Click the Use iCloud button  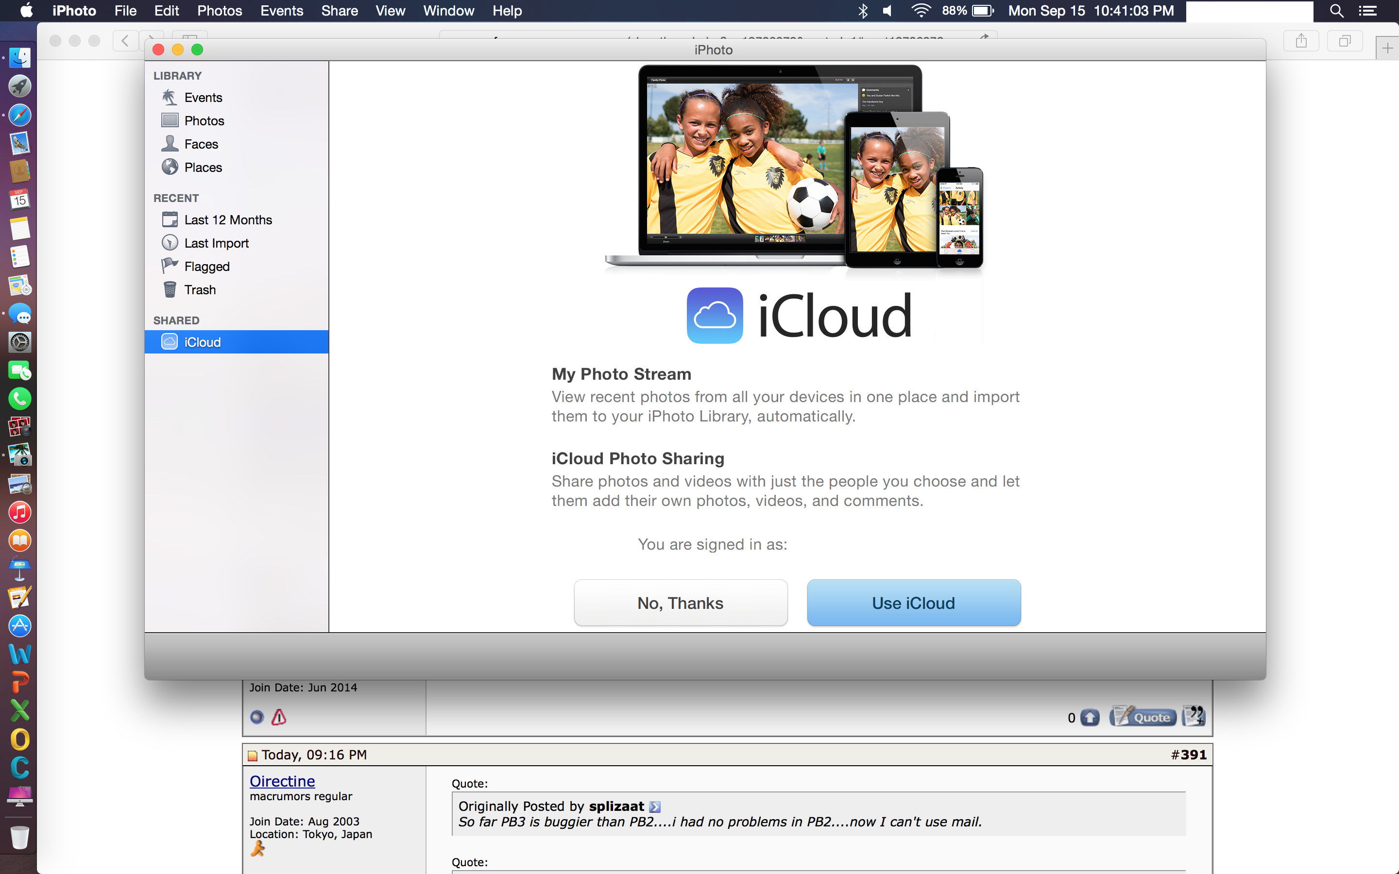click(x=913, y=603)
